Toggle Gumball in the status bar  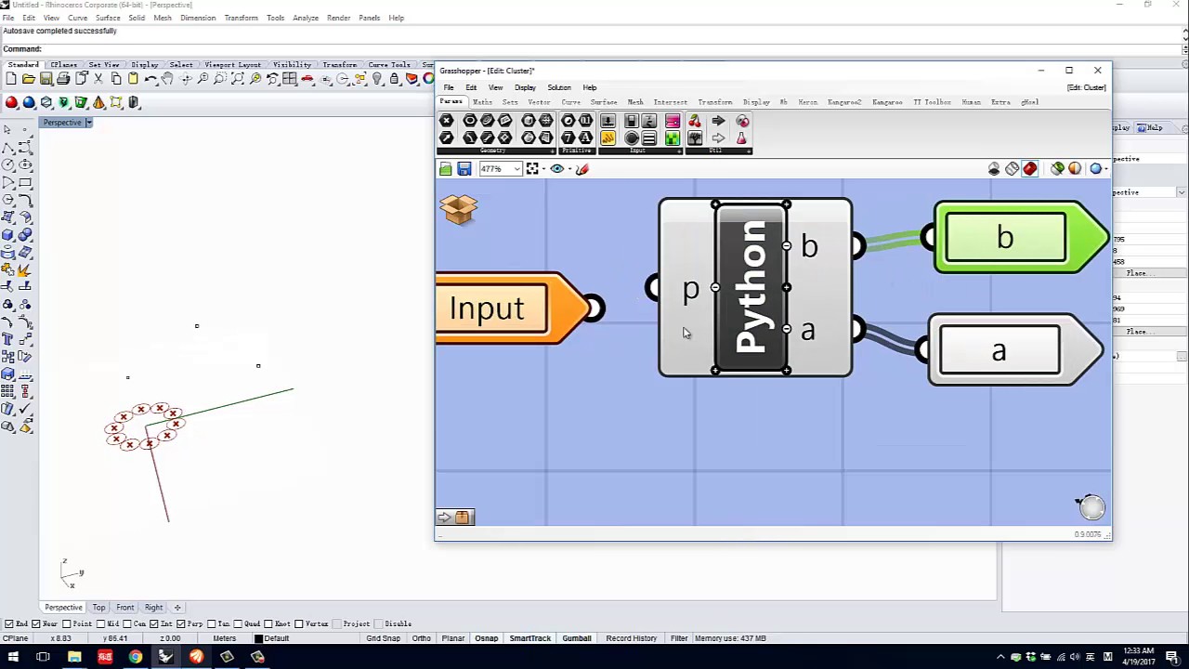577,638
